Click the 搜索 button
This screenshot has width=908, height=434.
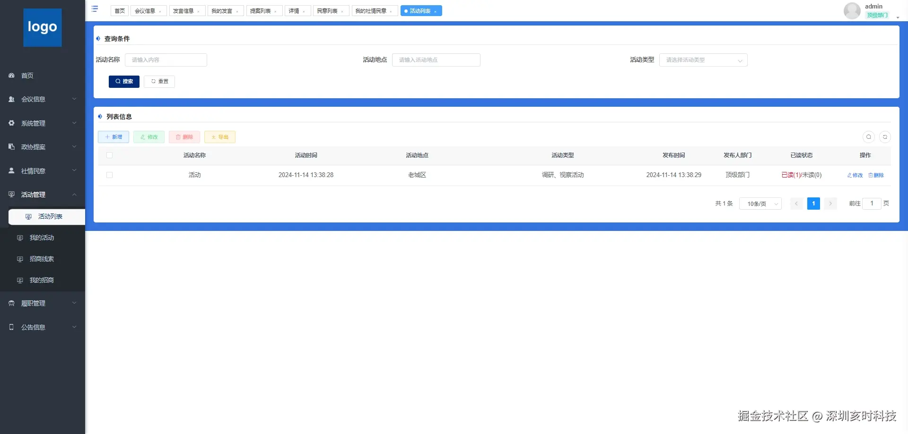(x=124, y=82)
